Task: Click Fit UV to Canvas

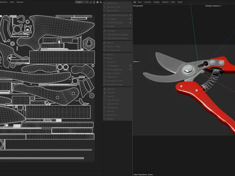Action: point(117,46)
